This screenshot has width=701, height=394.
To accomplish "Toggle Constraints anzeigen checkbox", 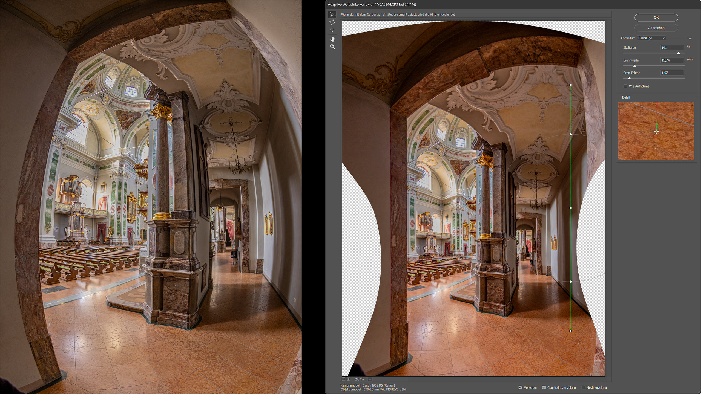I will coord(544,387).
